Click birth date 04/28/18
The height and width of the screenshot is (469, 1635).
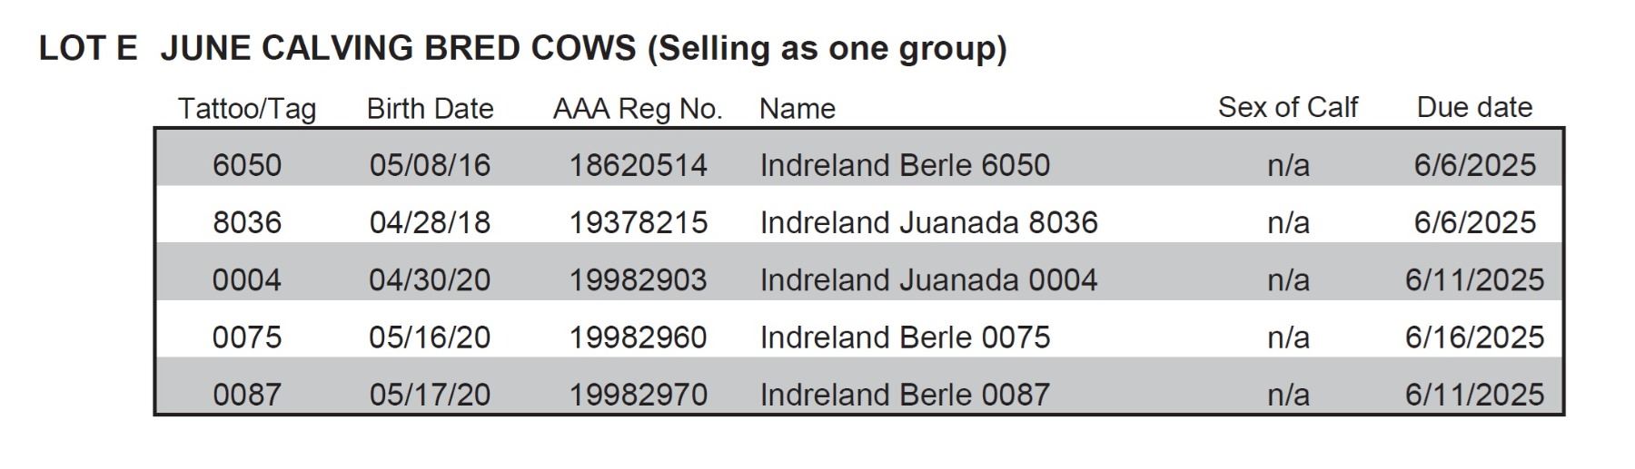(x=430, y=222)
